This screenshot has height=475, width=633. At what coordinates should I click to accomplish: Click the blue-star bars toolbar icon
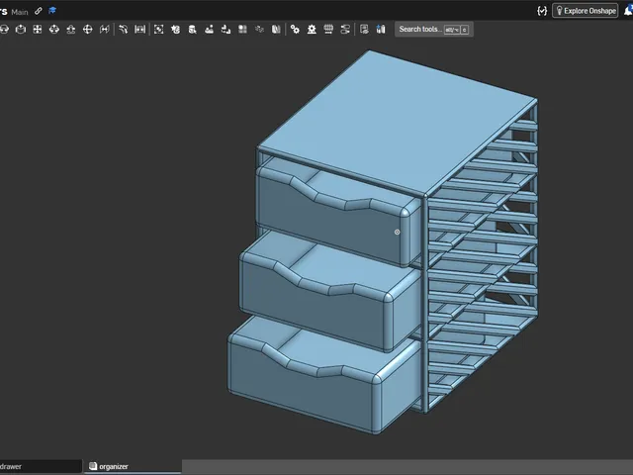pyautogui.click(x=381, y=29)
